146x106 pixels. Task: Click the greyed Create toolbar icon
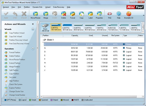point(55,14)
